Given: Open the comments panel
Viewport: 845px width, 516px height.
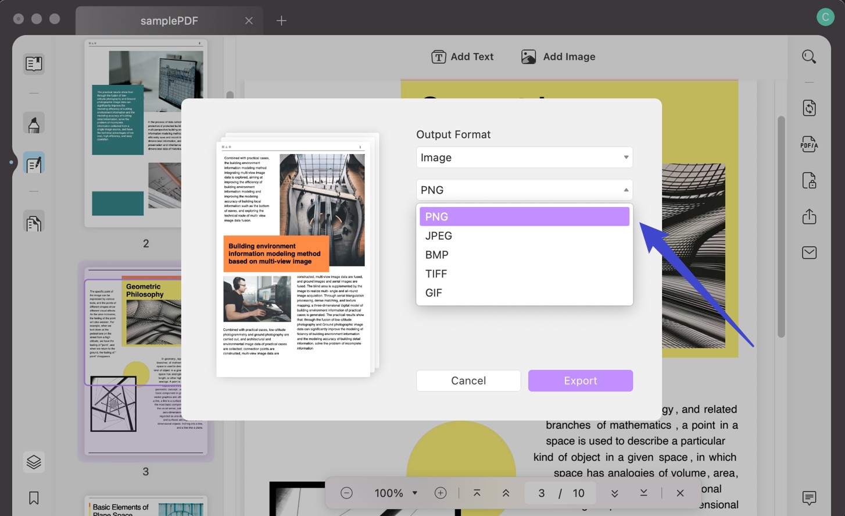Looking at the screenshot, I should [x=809, y=498].
